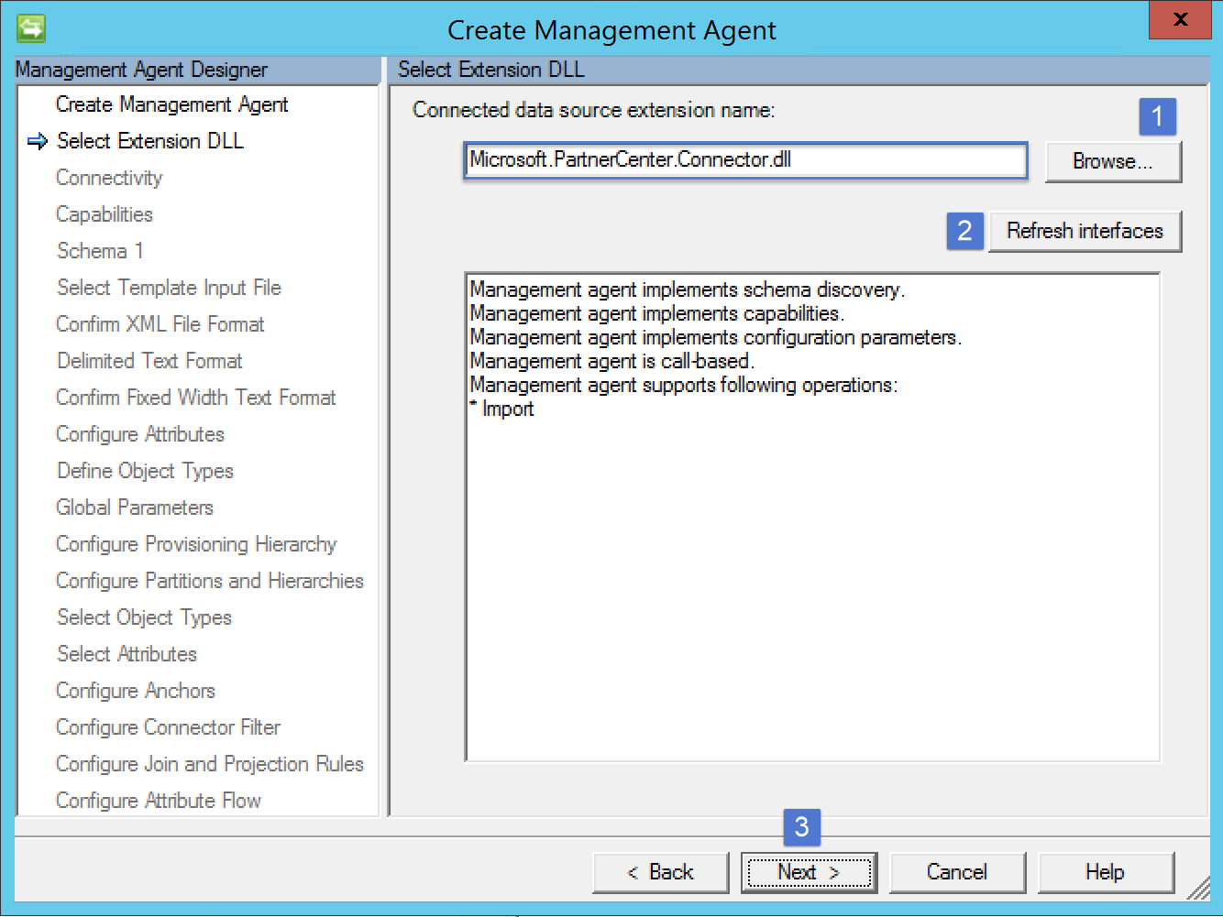1223x917 pixels.
Task: Select Create Management Agent in the designer list
Action: coord(171,104)
